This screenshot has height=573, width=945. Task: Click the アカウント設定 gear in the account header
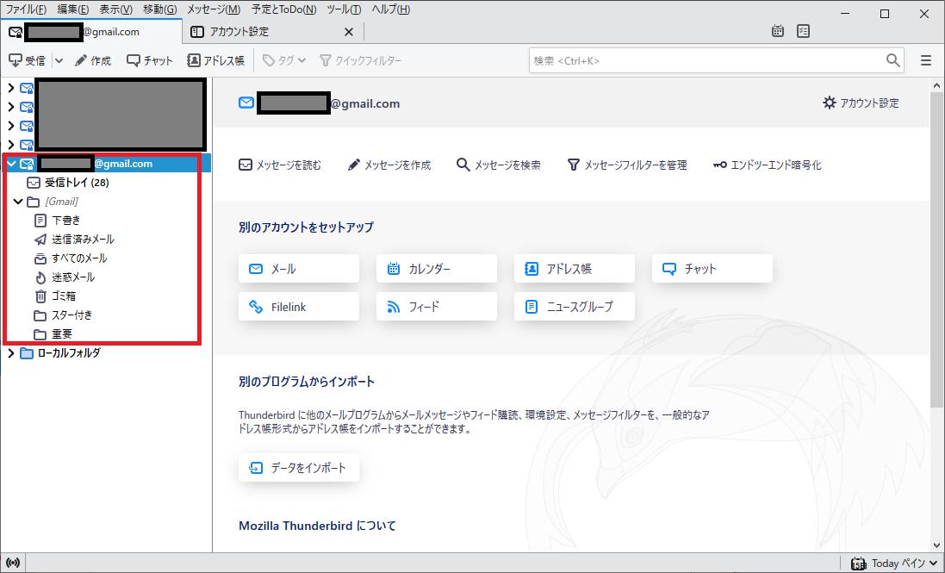[x=861, y=103]
